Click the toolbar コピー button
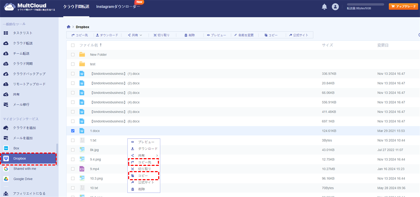The height and width of the screenshot is (197, 420). (271, 35)
